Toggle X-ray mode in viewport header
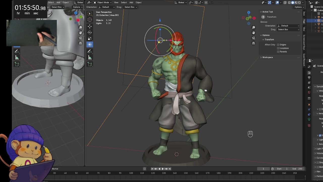Screen dimensions: 323x182 click(x=285, y=3)
